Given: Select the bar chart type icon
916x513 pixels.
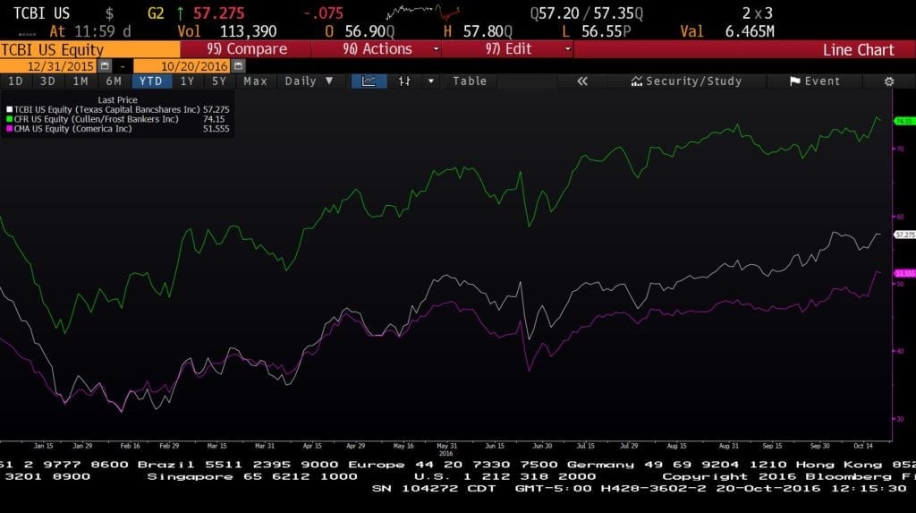Looking at the screenshot, I should 404,81.
